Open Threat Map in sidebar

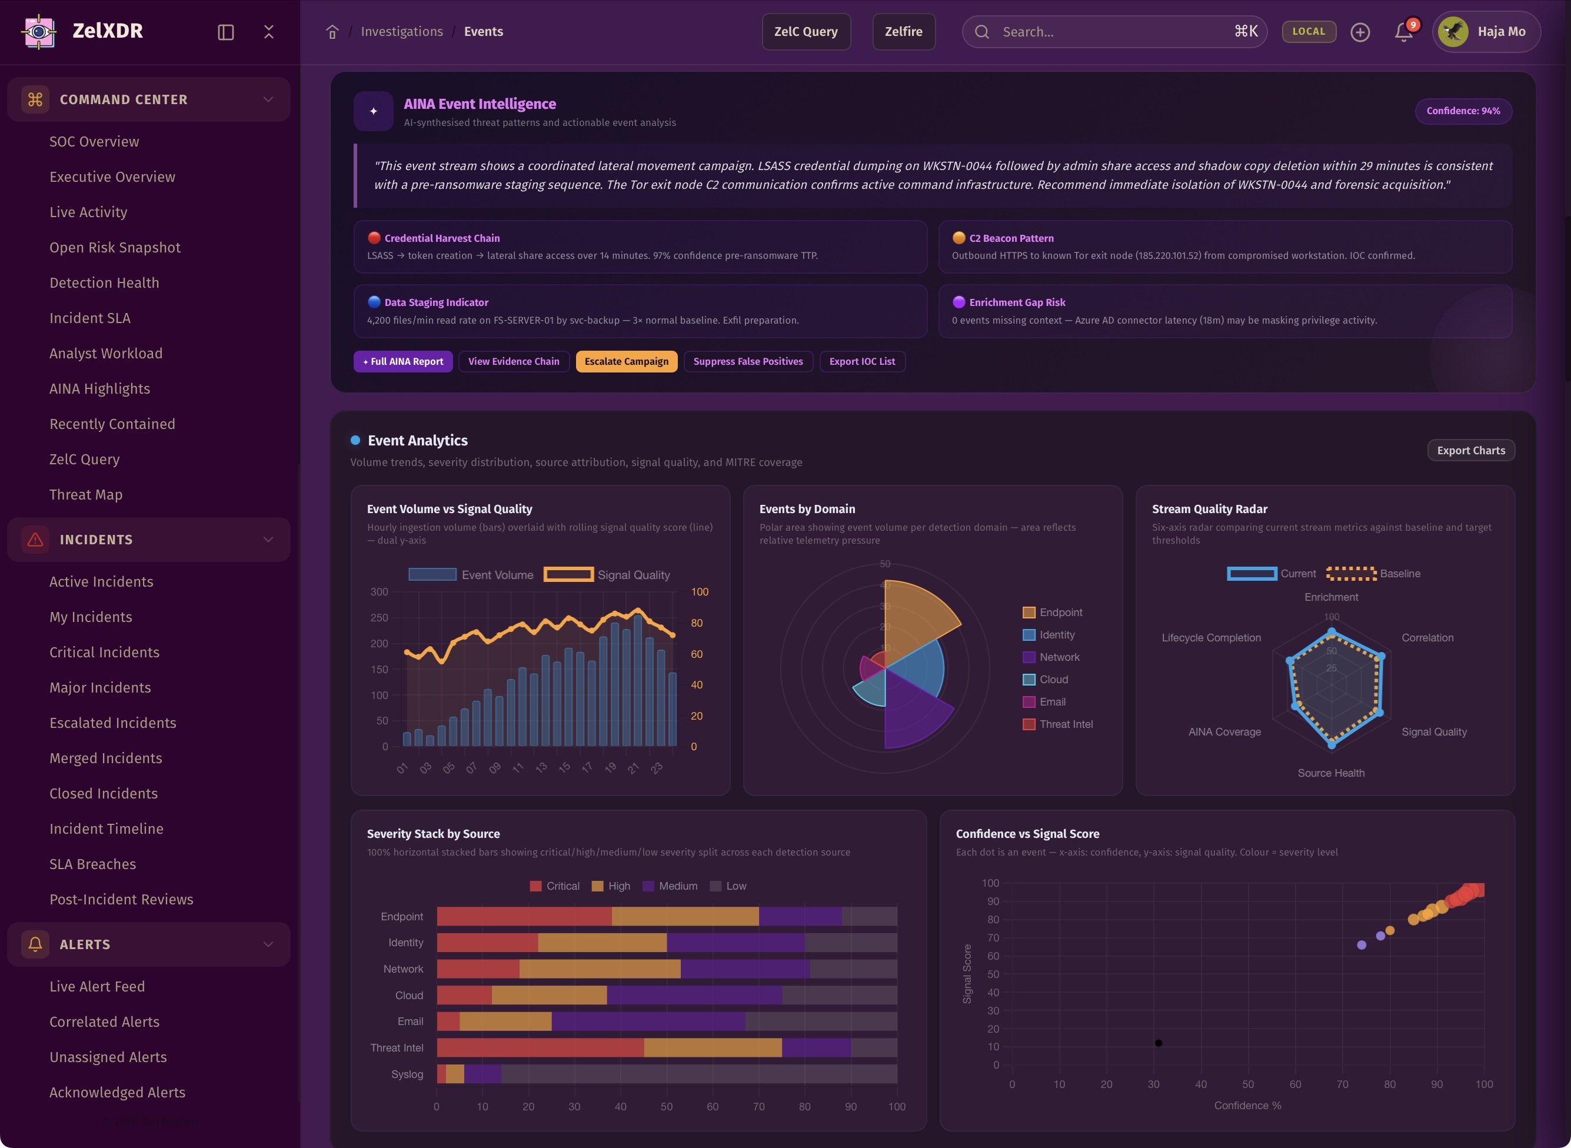click(85, 495)
